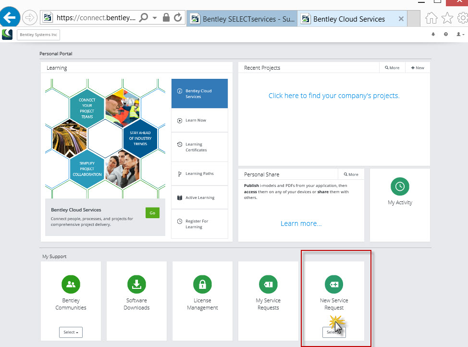The image size is (468, 347).
Task: Open Learning Paths menu item
Action: 199,173
